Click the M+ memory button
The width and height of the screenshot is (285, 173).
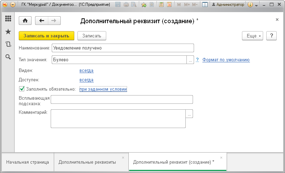pos(187,4)
